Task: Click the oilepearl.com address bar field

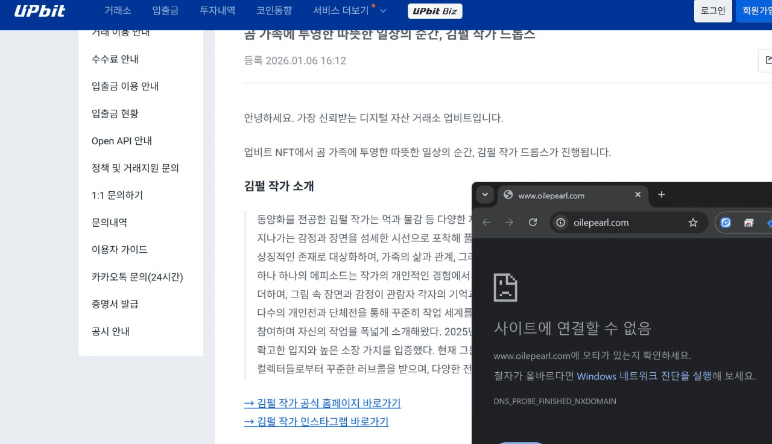Action: point(621,223)
